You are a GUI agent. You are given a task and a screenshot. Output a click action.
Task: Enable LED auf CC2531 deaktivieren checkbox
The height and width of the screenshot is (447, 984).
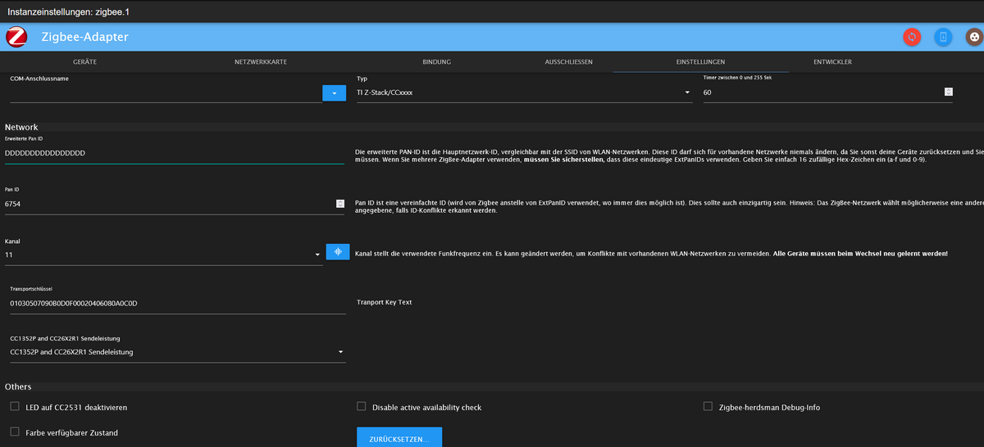click(x=14, y=406)
